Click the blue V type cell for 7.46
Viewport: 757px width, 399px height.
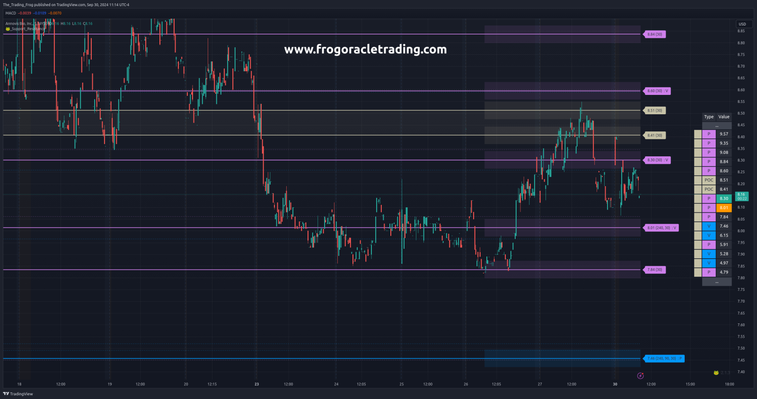[x=709, y=226]
